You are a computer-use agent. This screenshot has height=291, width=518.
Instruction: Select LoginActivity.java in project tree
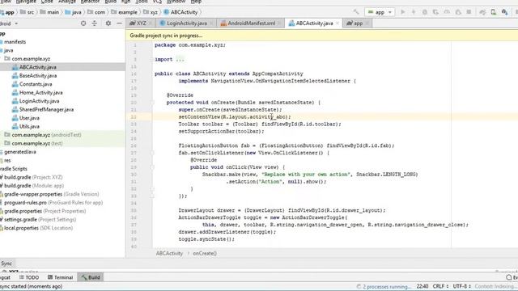(39, 101)
